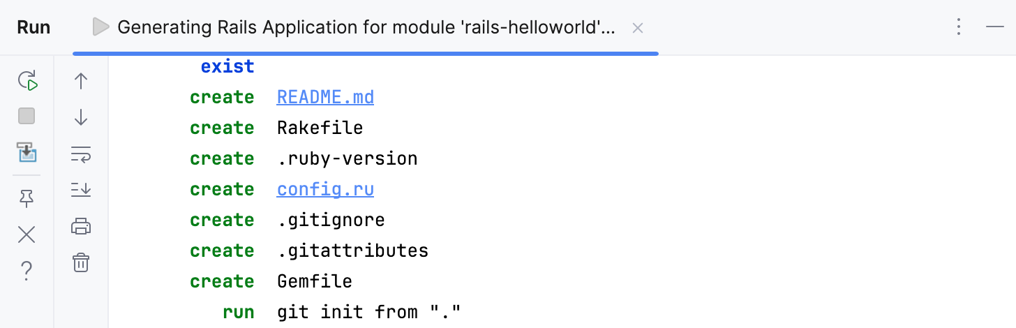Image resolution: width=1016 pixels, height=328 pixels.
Task: Click the Print icon
Action: pyautogui.click(x=81, y=226)
